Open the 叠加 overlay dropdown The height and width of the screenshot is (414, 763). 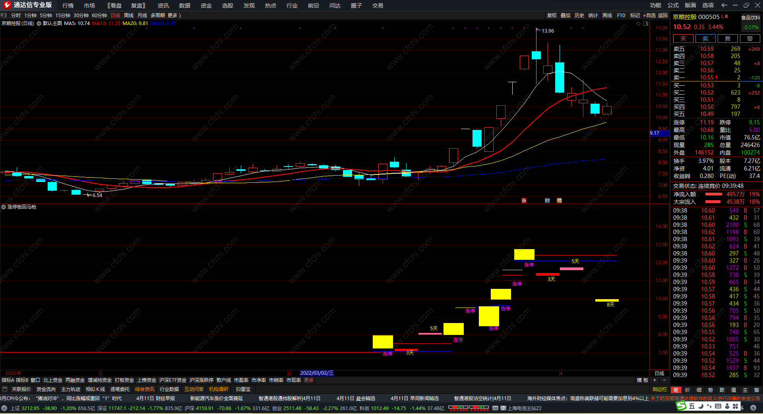[x=565, y=15]
